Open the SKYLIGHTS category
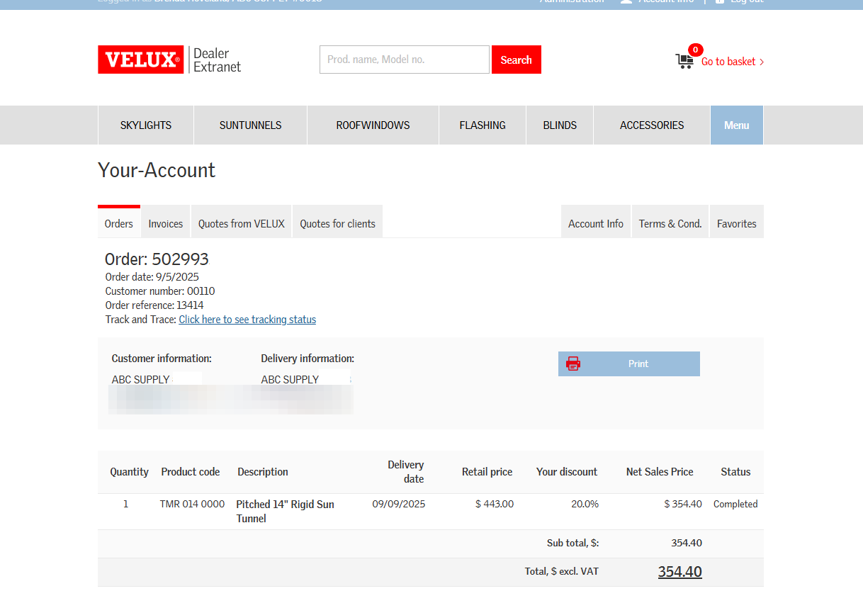Image resolution: width=863 pixels, height=591 pixels. coord(146,125)
